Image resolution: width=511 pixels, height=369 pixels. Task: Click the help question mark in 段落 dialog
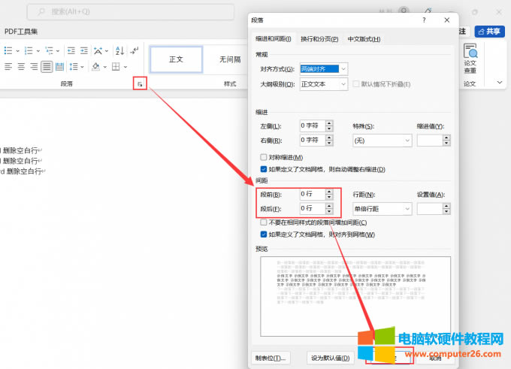click(x=425, y=20)
